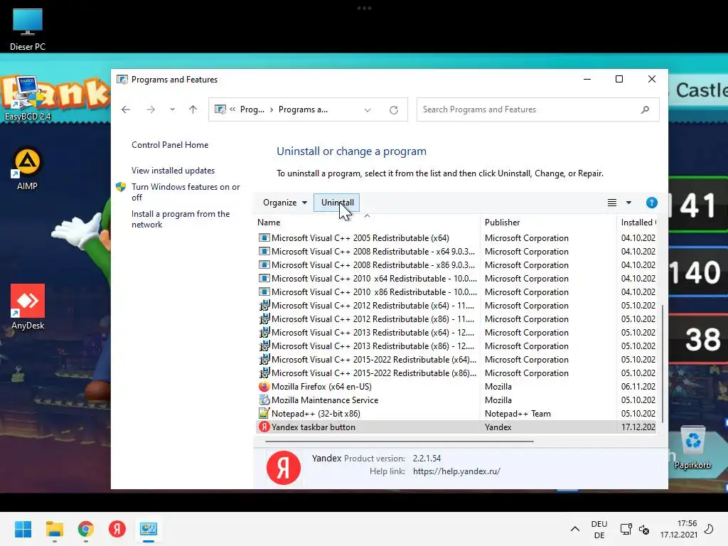Click the AIMP desktop shortcut
This screenshot has width=728, height=546.
pos(28,169)
